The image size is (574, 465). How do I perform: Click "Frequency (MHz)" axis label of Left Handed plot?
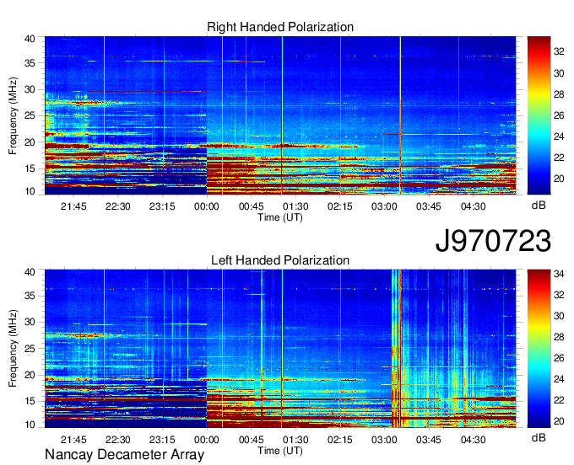point(13,349)
